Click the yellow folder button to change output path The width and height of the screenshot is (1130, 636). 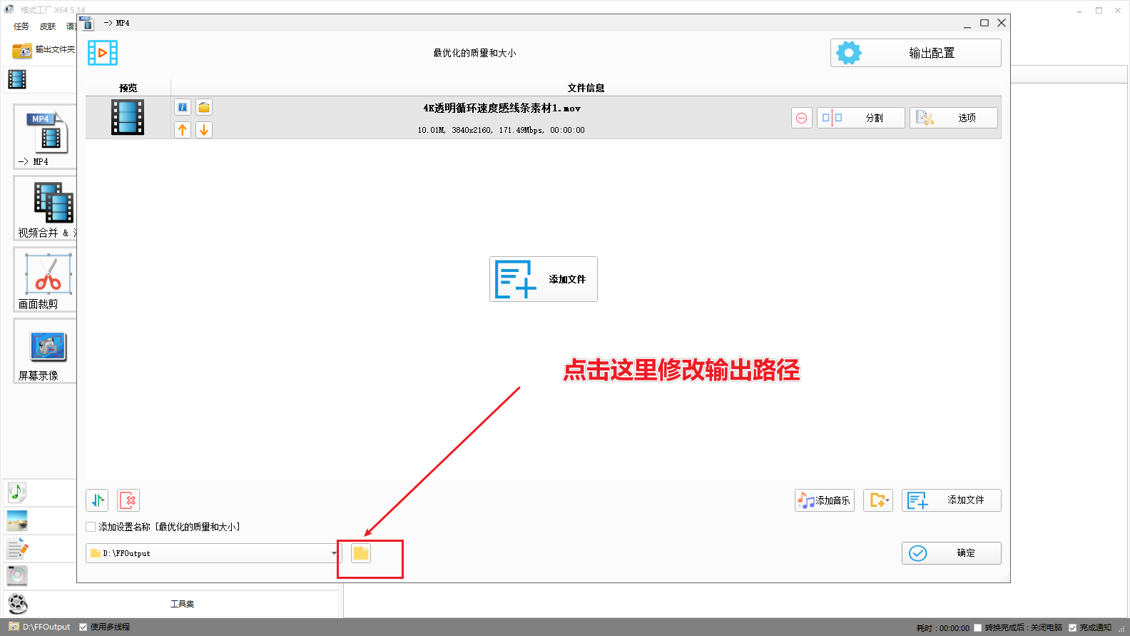tap(361, 553)
